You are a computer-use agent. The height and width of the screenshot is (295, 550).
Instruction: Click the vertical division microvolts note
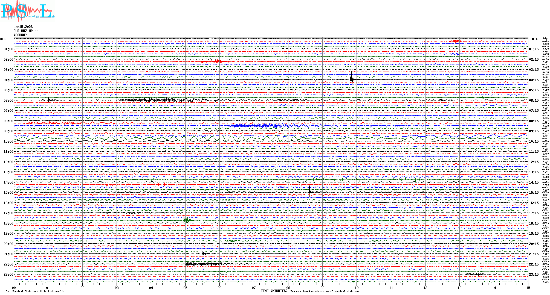pos(35,291)
